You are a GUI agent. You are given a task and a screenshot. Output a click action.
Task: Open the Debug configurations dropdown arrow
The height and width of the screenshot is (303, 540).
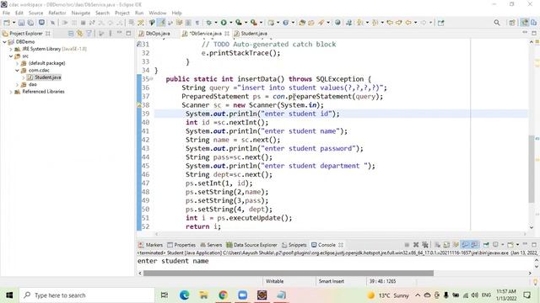coord(216,23)
